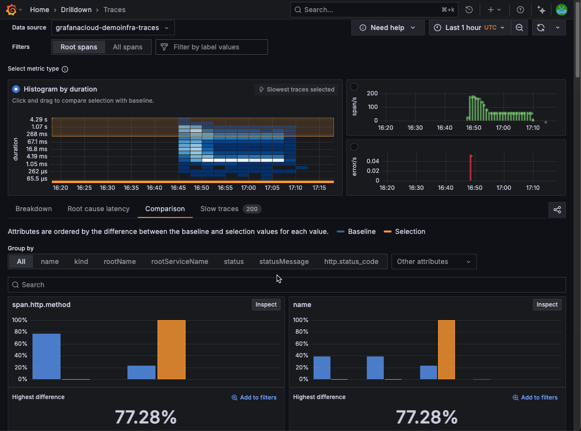Group by status attribute
This screenshot has height=431, width=581.
click(234, 262)
